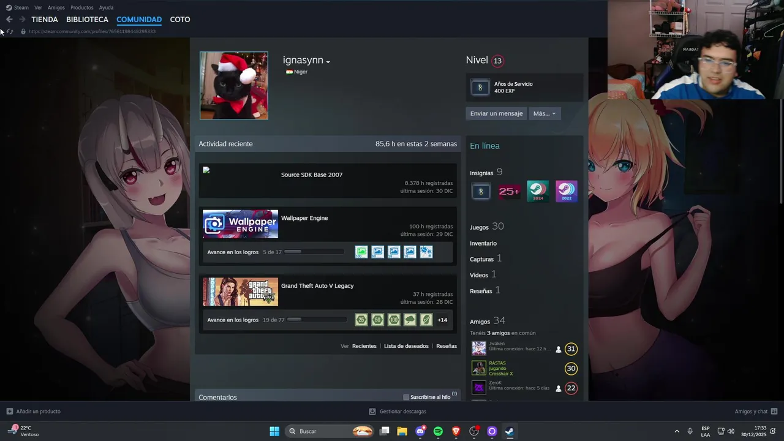This screenshot has width=784, height=441.
Task: Open the Productos menu
Action: pyautogui.click(x=82, y=7)
